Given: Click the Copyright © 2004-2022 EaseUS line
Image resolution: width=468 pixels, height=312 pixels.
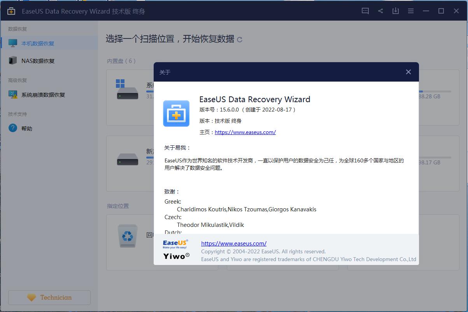Looking at the screenshot, I should coord(263,251).
